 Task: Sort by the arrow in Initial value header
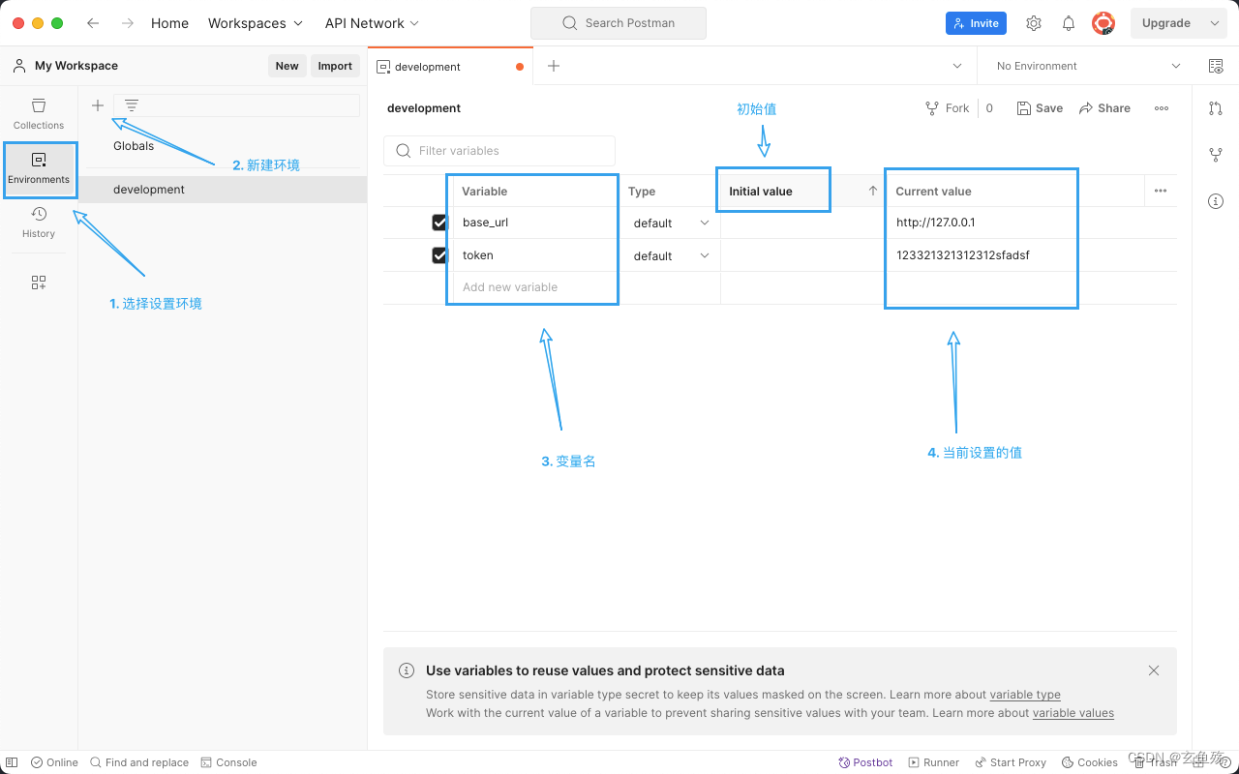pyautogui.click(x=873, y=191)
